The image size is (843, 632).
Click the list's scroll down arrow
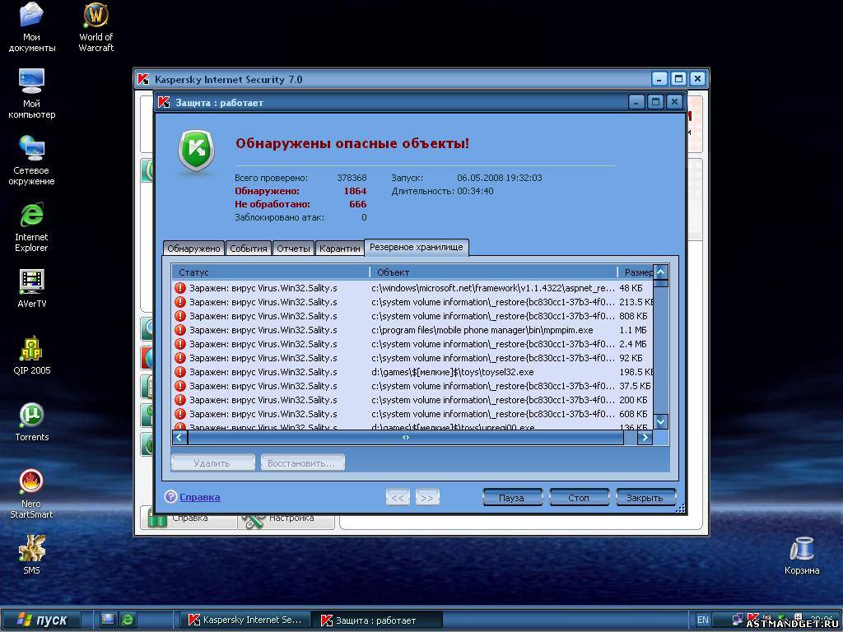[x=660, y=421]
